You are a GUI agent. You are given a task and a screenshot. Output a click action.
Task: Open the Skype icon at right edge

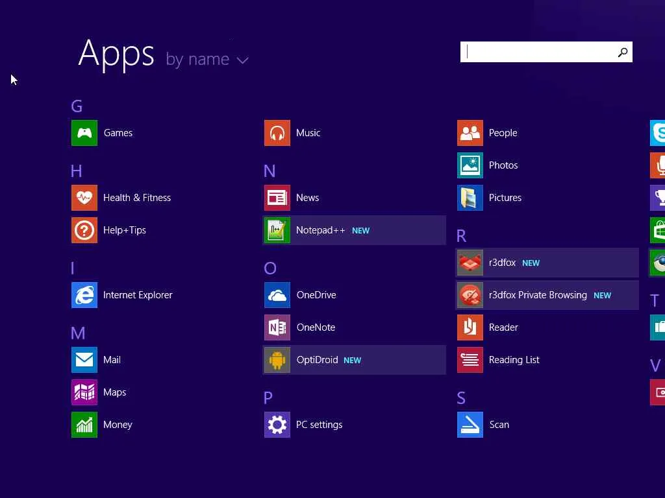tap(657, 133)
